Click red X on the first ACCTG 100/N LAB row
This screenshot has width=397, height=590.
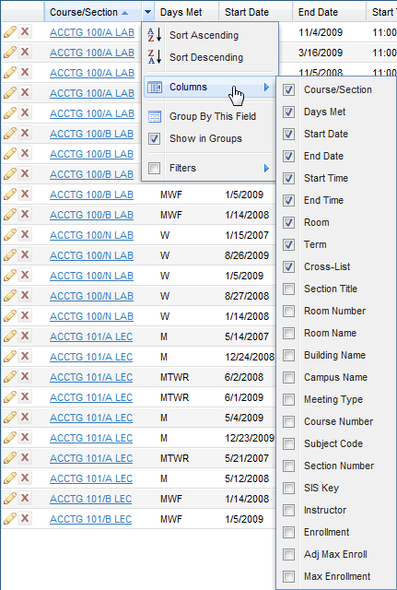[x=25, y=234]
